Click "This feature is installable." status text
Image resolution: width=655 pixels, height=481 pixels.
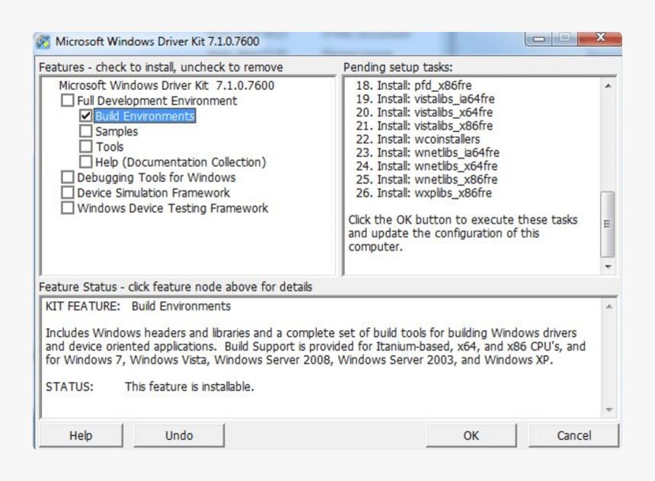[189, 386]
